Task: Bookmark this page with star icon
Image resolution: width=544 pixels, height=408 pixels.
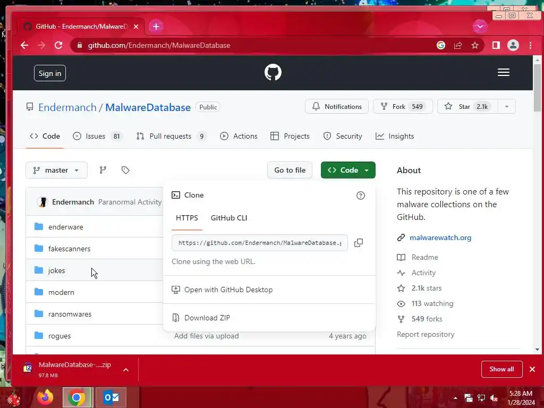Action: (474, 45)
